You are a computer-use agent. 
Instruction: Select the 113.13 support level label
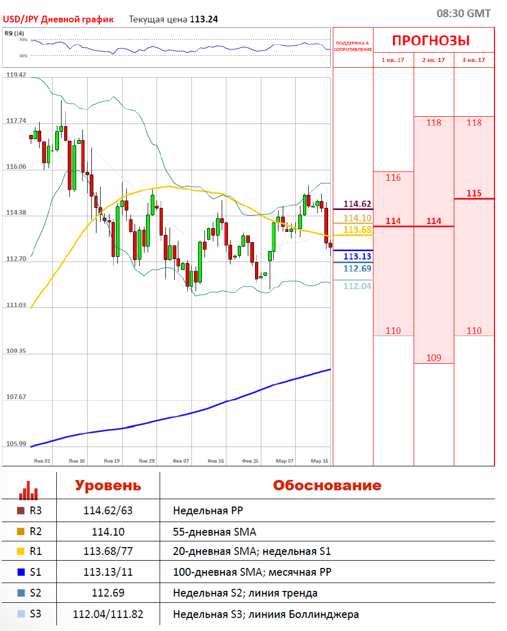coord(357,256)
